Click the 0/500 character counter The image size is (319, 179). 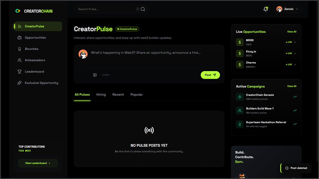(105, 75)
